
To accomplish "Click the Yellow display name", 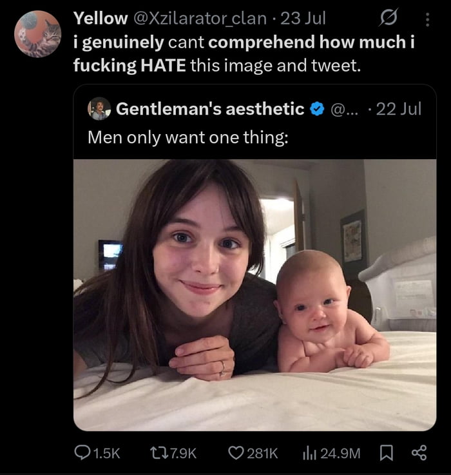I will click(x=100, y=19).
